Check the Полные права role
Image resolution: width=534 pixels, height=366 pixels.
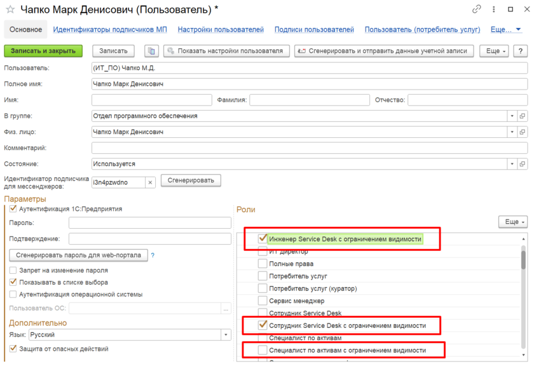(x=263, y=264)
